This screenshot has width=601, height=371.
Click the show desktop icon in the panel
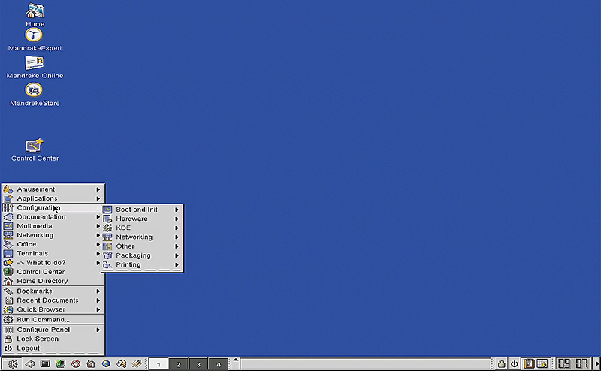pyautogui.click(x=30, y=363)
